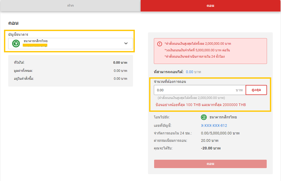
Task: Click the จำนวนที่ต้องการถอน field label
Action: [x=170, y=82]
